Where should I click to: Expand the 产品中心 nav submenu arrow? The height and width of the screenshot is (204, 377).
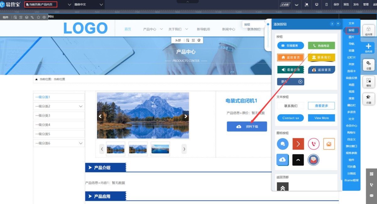click(161, 29)
